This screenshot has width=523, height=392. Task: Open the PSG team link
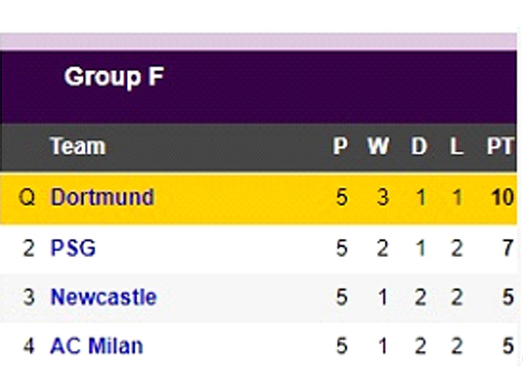[x=73, y=248]
